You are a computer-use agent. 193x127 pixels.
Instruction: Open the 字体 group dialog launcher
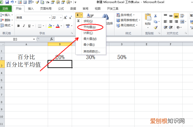(72, 33)
